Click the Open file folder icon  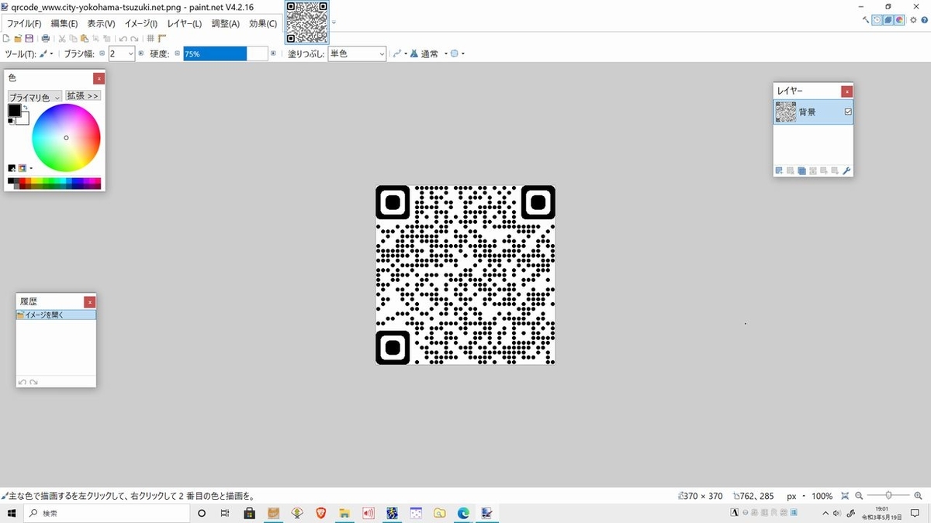click(x=18, y=38)
